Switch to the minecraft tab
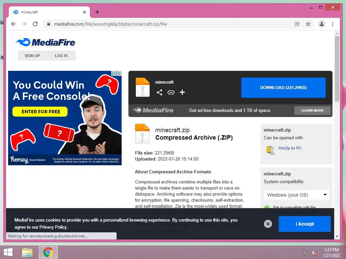Screen dimensions: 346x259 tap(49, 12)
